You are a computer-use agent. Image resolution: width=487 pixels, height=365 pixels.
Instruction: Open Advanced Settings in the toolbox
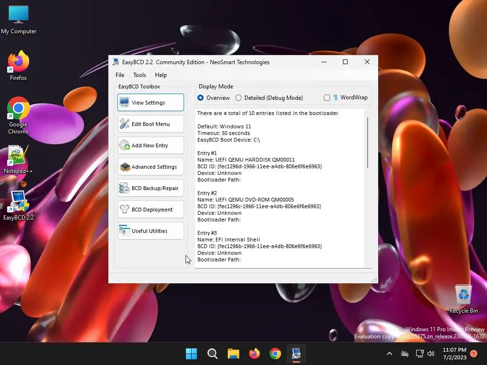151,167
